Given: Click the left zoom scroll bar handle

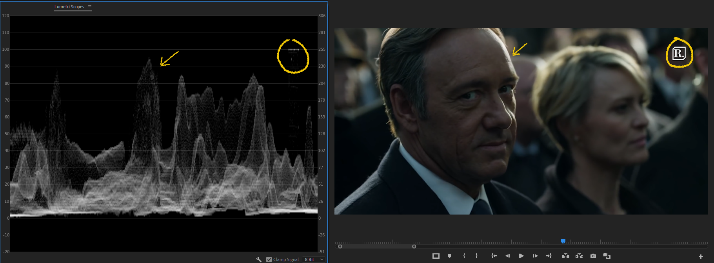Looking at the screenshot, I should (340, 247).
